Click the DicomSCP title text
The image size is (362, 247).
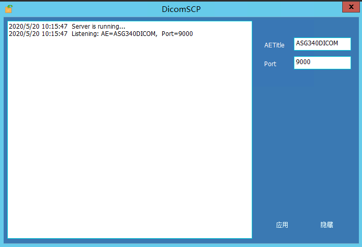click(181, 9)
